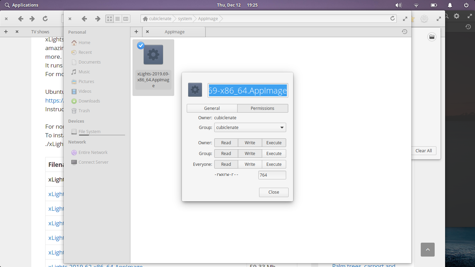This screenshot has height=267, width=475.
Task: Switch to column view in the Files toolbar
Action: [x=126, y=18]
